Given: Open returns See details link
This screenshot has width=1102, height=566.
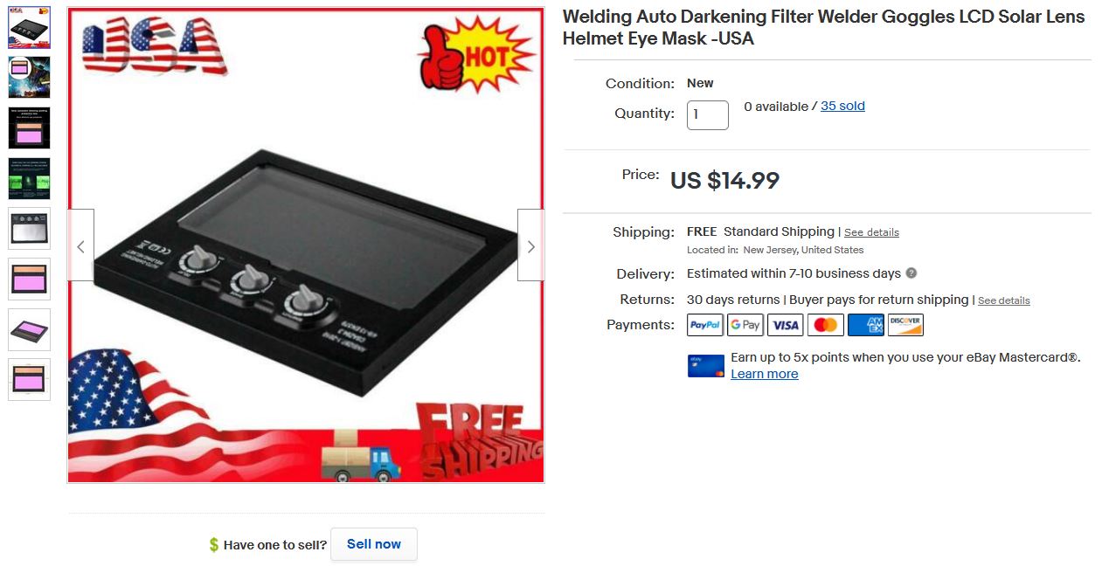Looking at the screenshot, I should pos(1003,300).
